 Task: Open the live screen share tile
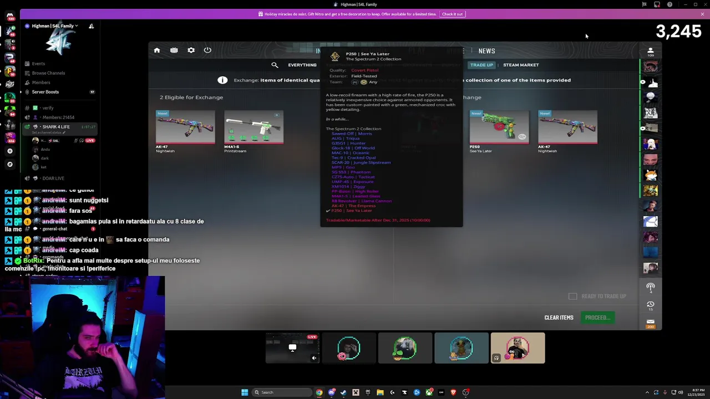pyautogui.click(x=293, y=348)
